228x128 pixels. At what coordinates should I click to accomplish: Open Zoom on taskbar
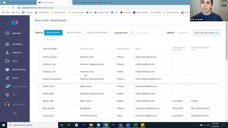[x=98, y=125]
